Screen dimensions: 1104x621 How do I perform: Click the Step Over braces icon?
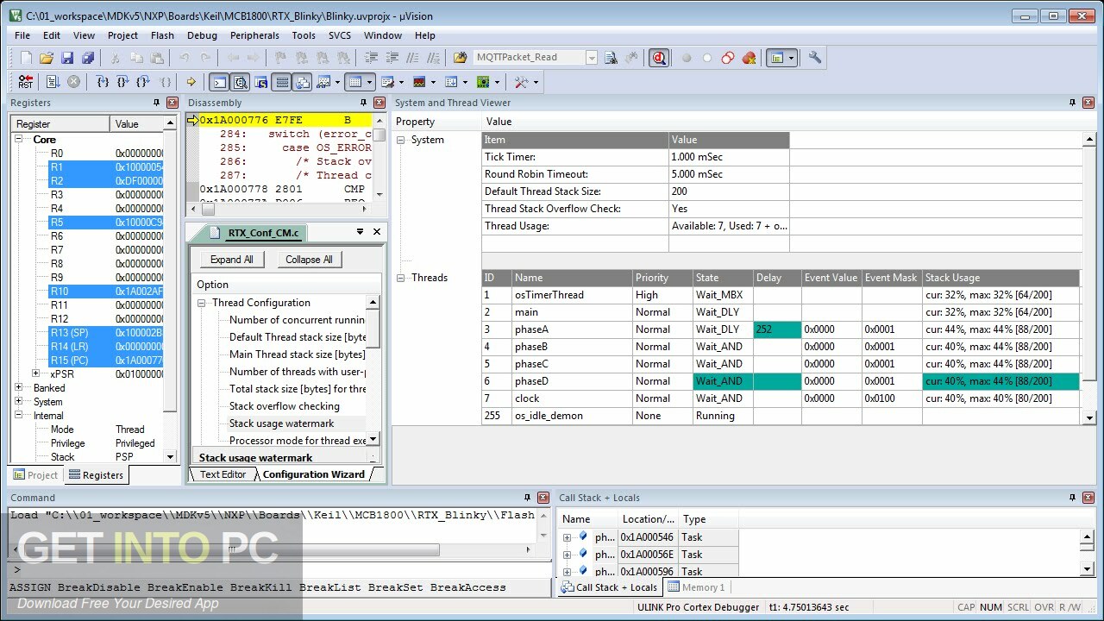pos(123,82)
